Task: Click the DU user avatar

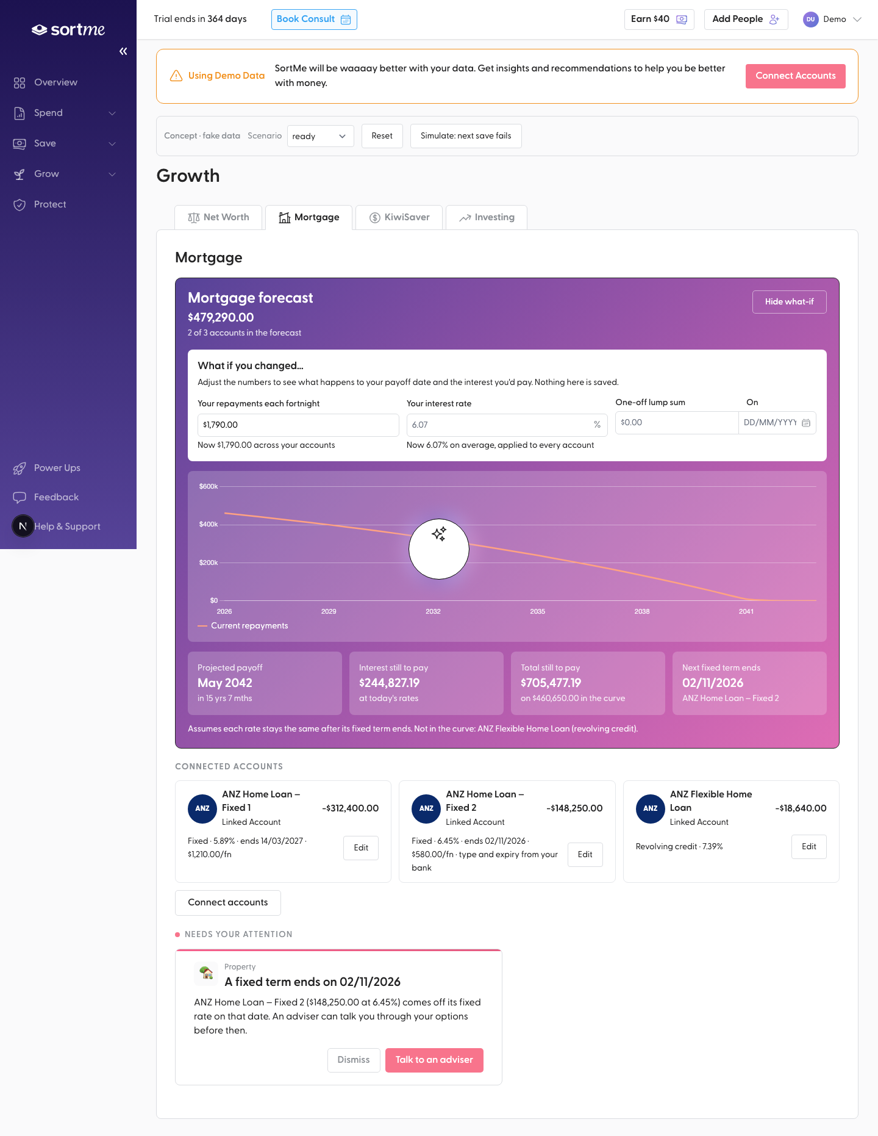Action: pyautogui.click(x=810, y=20)
